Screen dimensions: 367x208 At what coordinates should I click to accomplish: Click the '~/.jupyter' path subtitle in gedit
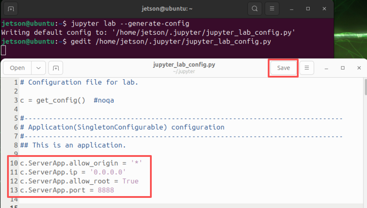pos(184,71)
